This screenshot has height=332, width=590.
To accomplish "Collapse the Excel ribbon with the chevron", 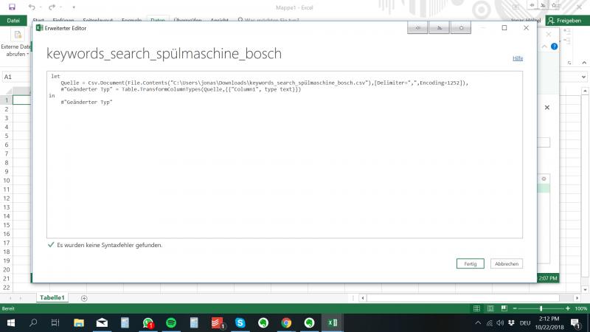I will (x=584, y=63).
